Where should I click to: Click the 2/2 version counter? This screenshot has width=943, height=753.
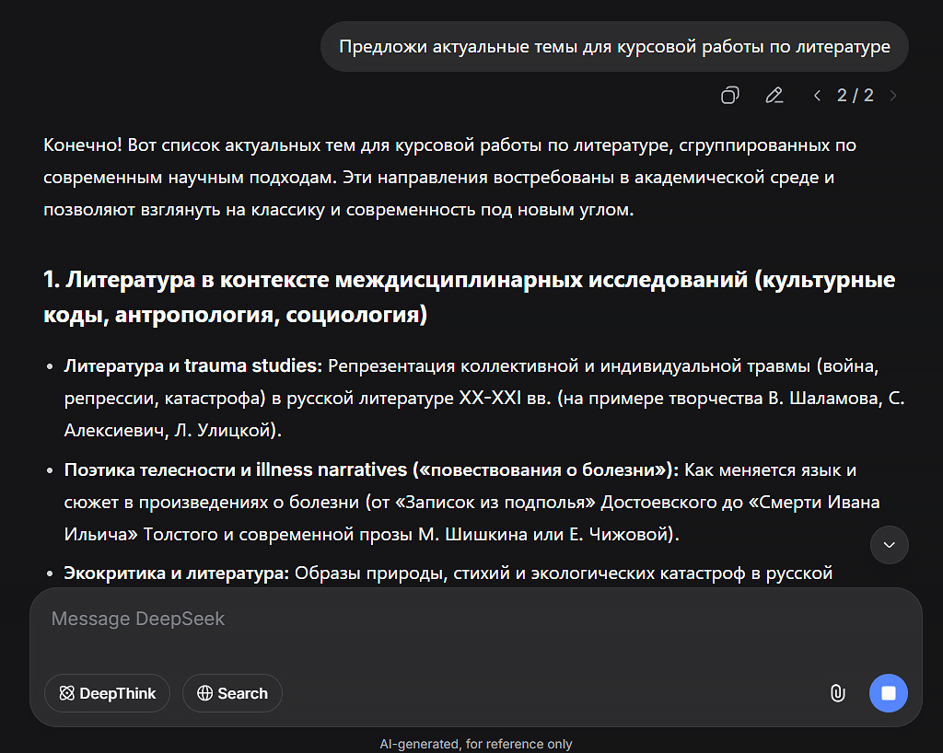click(855, 95)
